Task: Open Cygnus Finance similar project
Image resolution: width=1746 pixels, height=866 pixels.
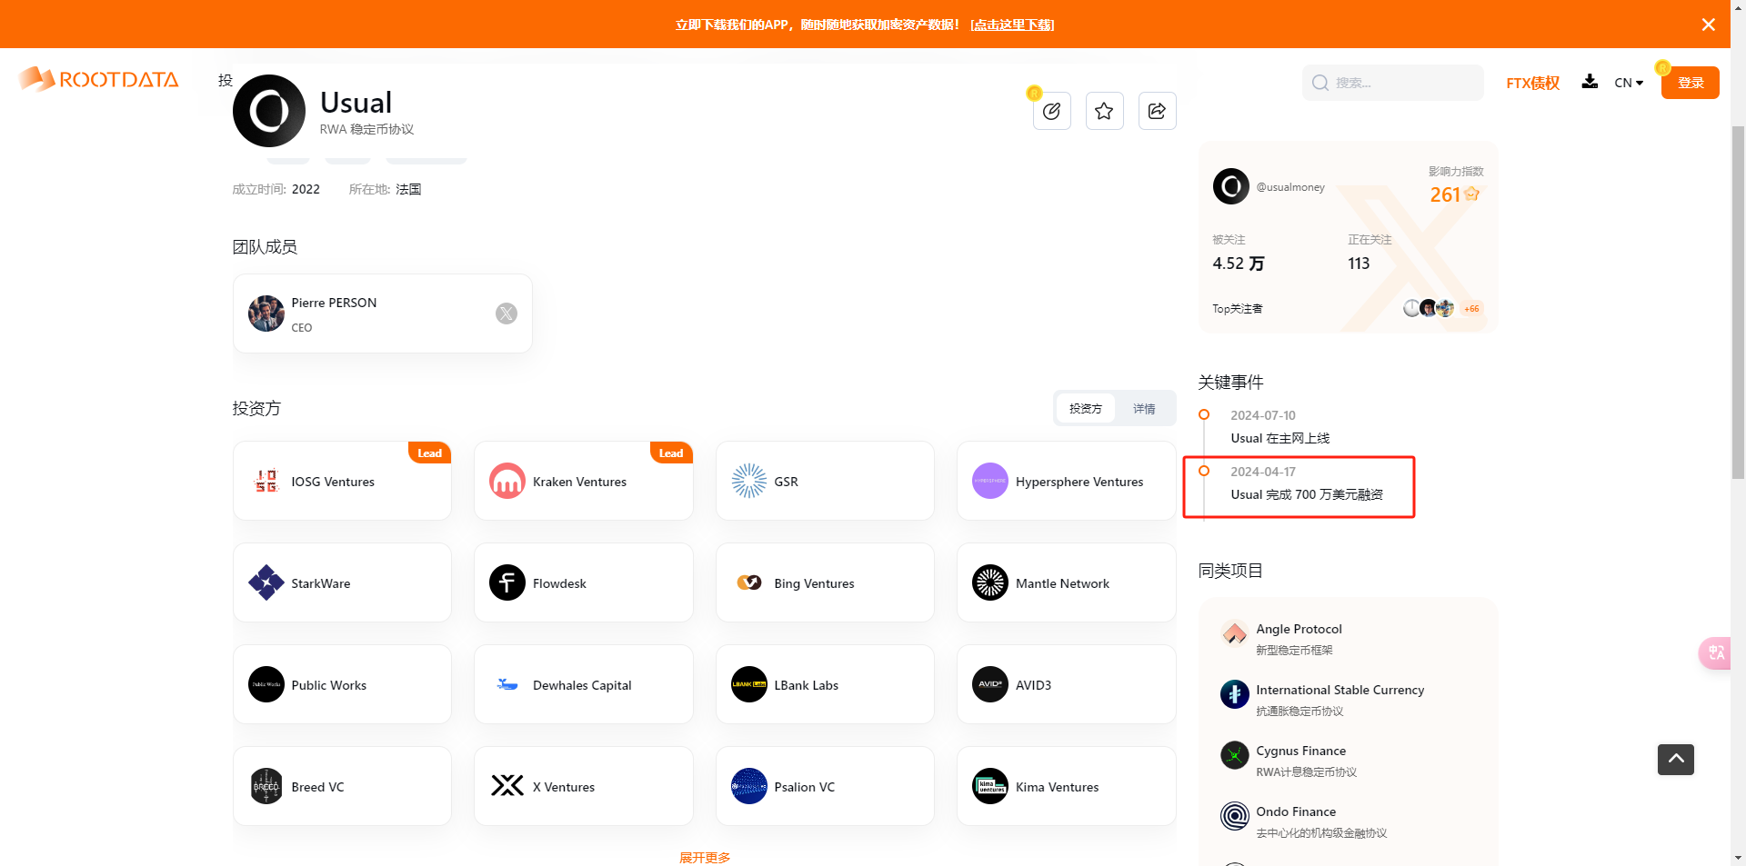Action: point(1300,751)
